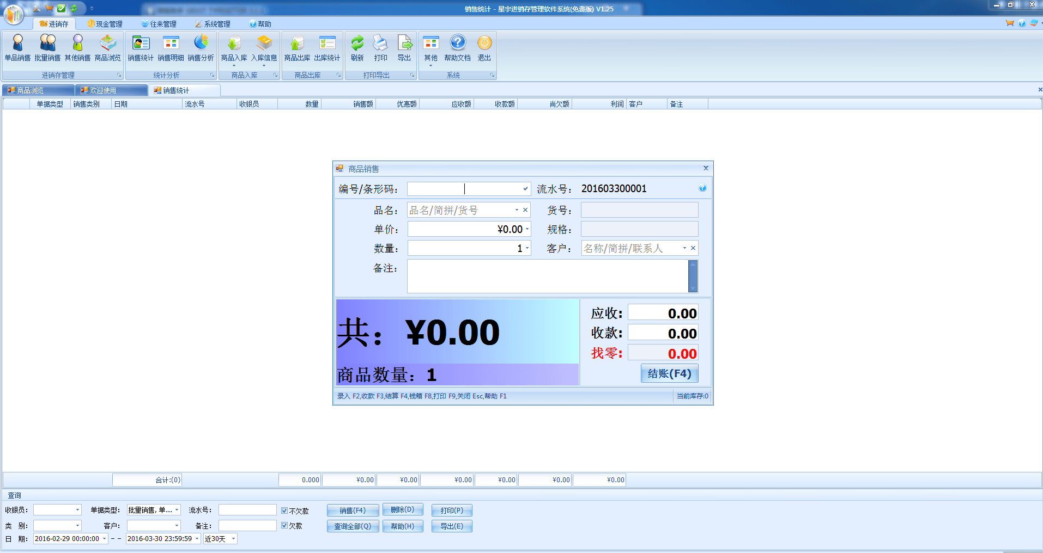This screenshot has width=1043, height=553.
Task: Click the 查询全部(Q) button
Action: pos(353,526)
